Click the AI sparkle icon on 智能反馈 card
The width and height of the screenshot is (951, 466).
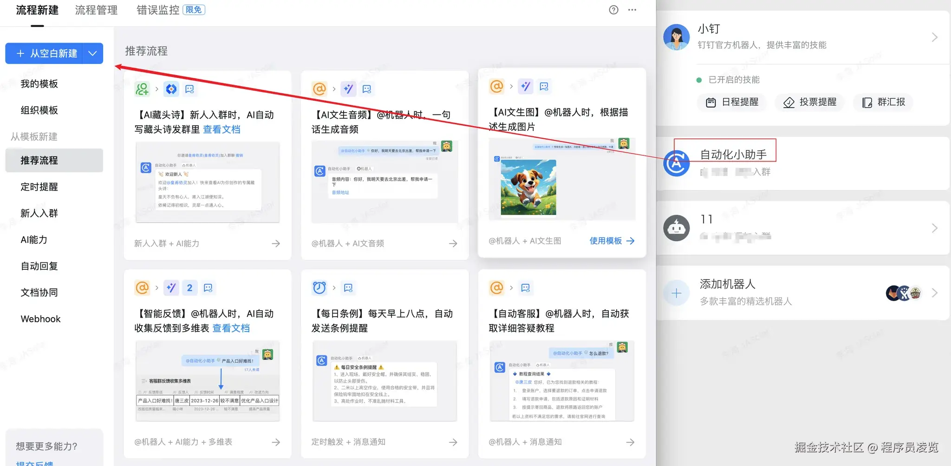(171, 287)
